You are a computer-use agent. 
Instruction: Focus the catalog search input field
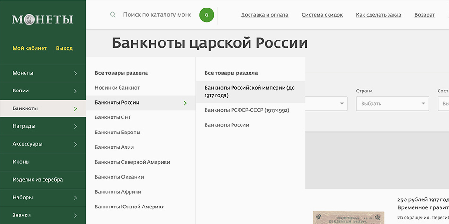pos(157,15)
